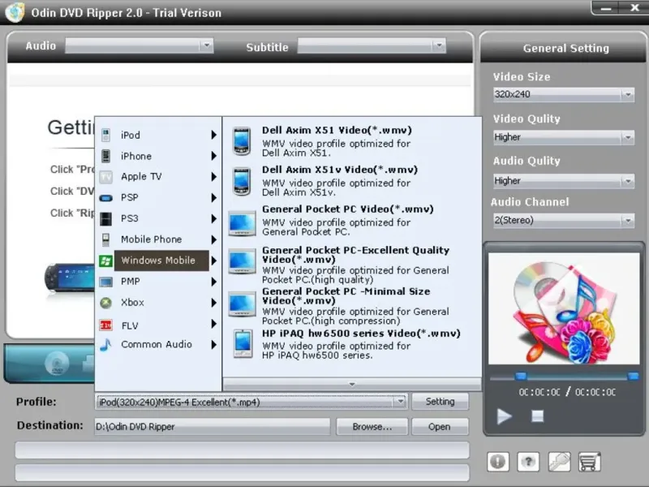Screen dimensions: 649x487
Task: Select the Apple TV menu item
Action: (x=158, y=177)
